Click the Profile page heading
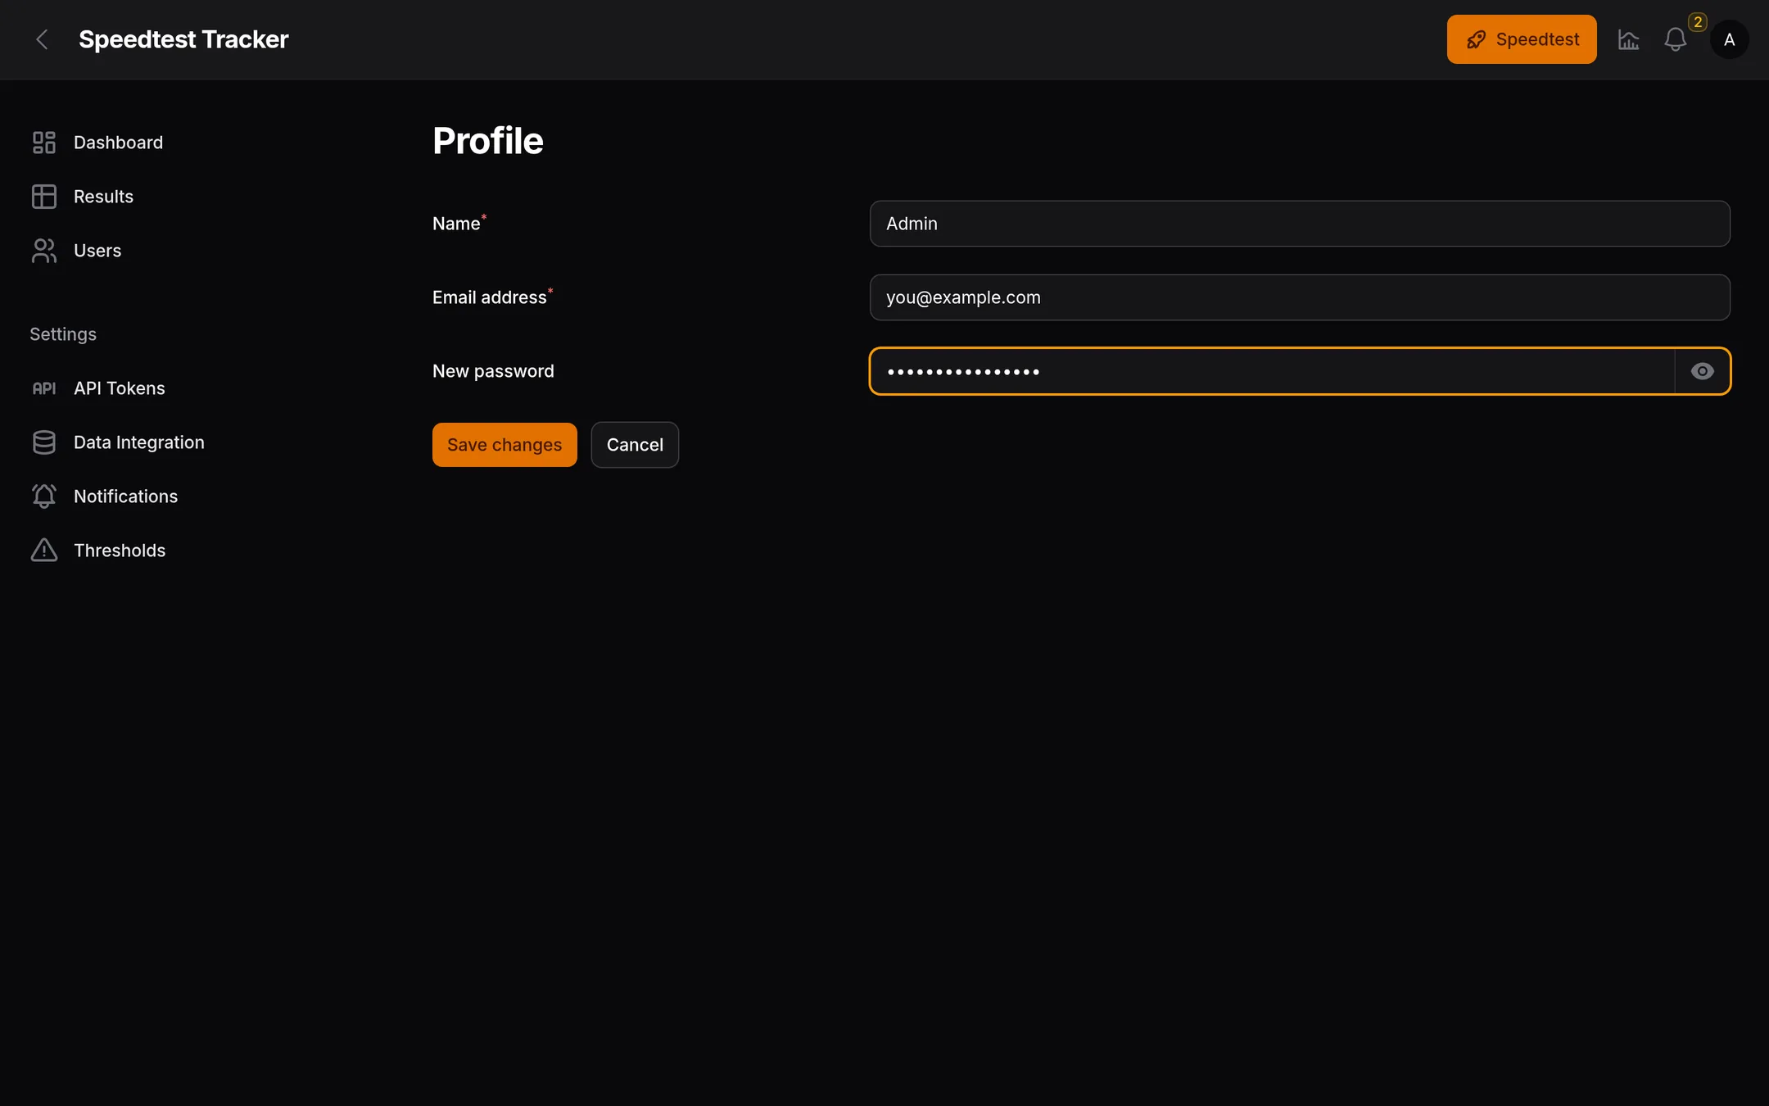Screen dimensions: 1769x1106 488,141
